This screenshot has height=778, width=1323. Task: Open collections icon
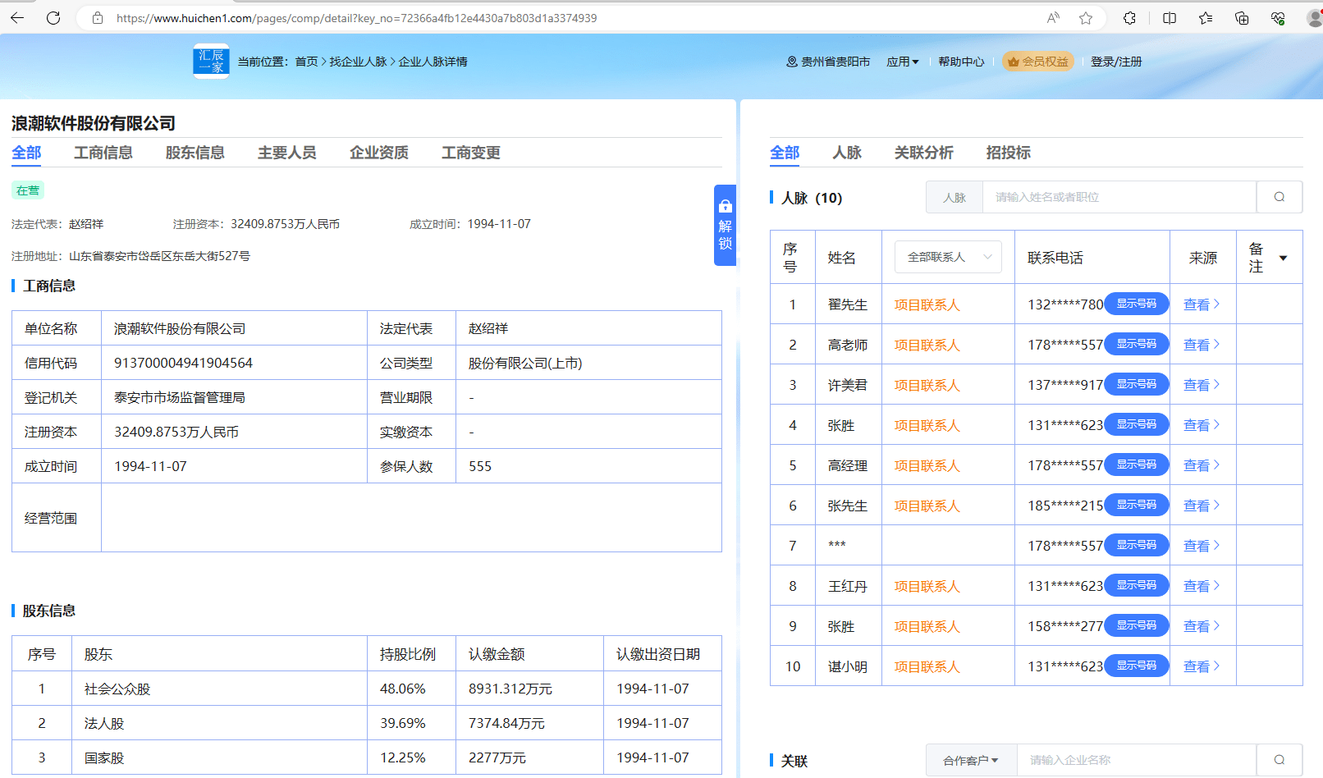click(x=1242, y=18)
